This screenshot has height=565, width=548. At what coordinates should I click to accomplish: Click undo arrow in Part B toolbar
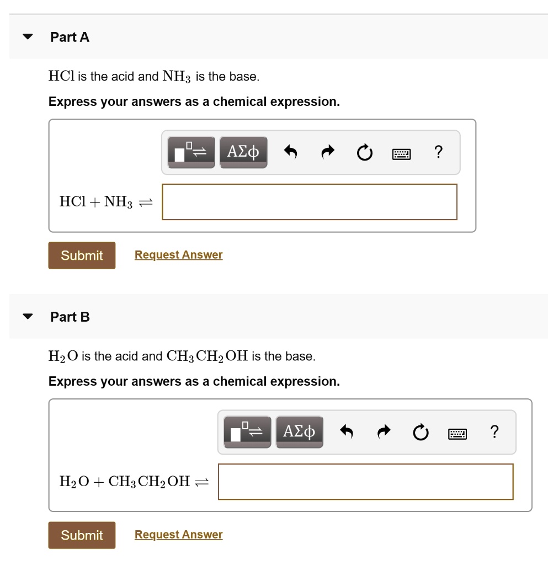pos(347,431)
